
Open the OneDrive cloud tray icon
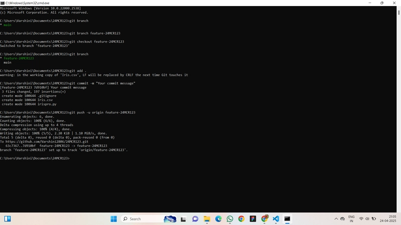(342, 219)
